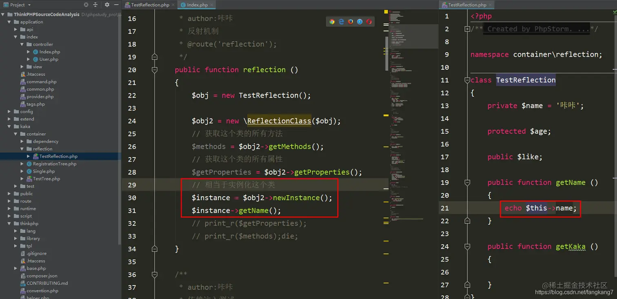Click the file icon beside composer.json

click(x=23, y=276)
